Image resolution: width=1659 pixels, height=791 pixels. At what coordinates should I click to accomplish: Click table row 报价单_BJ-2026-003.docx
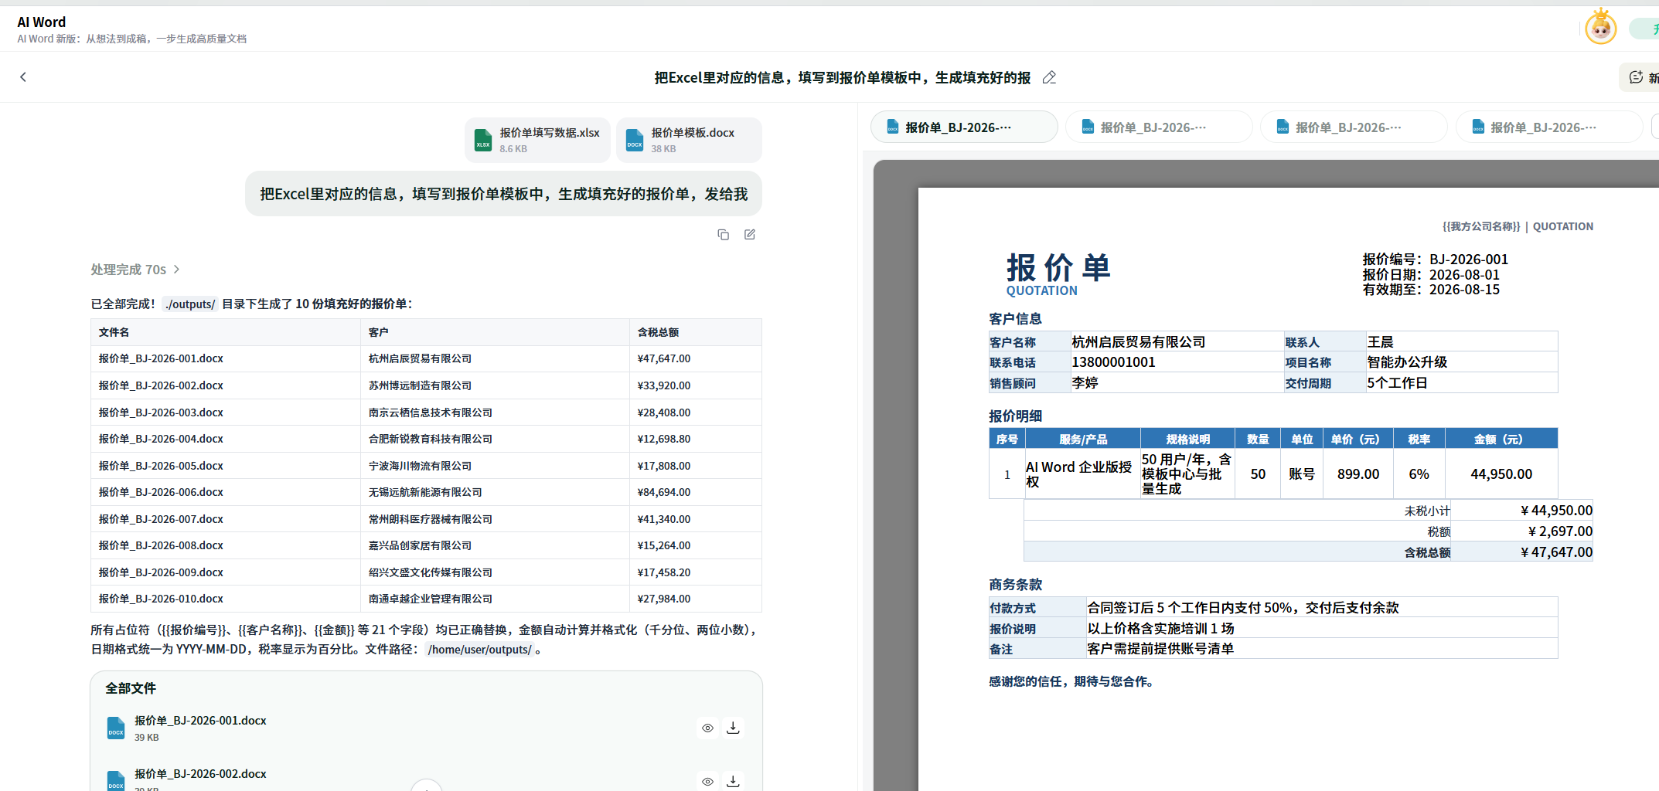click(426, 412)
